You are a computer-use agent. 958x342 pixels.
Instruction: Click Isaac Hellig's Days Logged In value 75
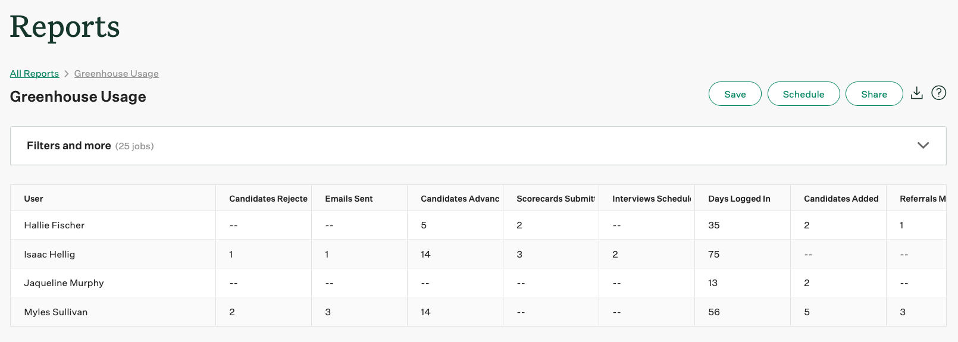pyautogui.click(x=714, y=255)
